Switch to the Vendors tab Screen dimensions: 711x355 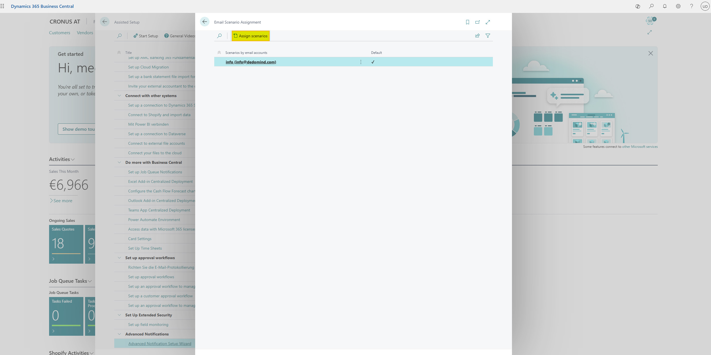point(84,32)
